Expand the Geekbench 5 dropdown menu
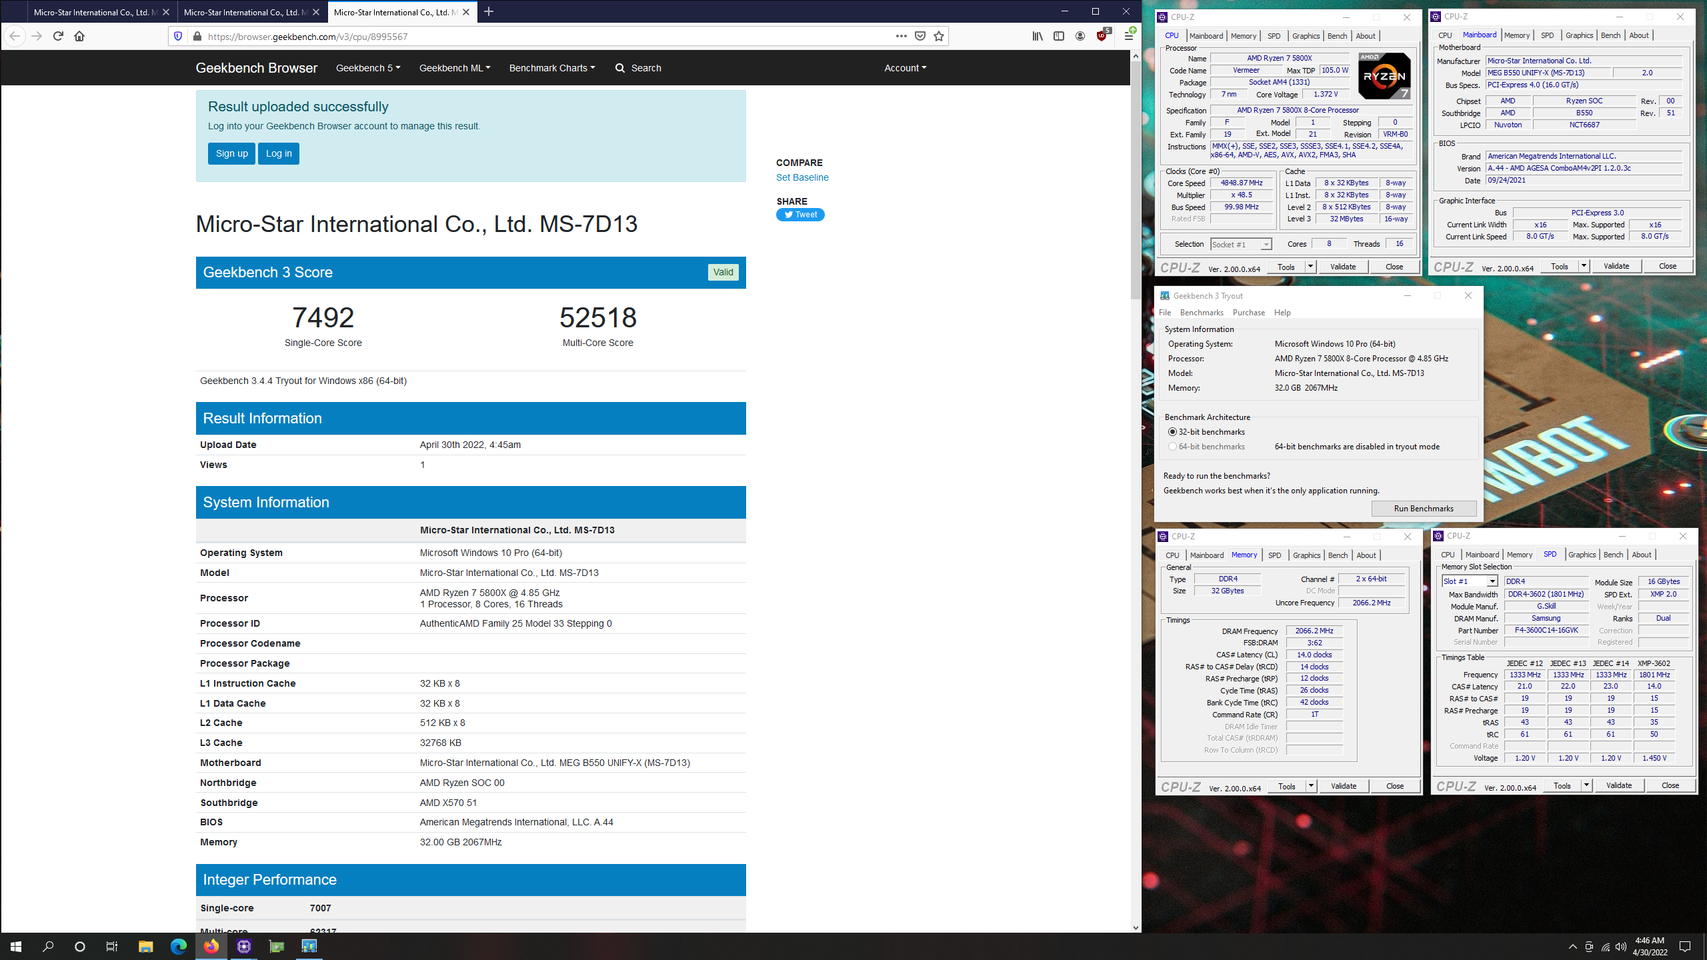 pyautogui.click(x=368, y=68)
